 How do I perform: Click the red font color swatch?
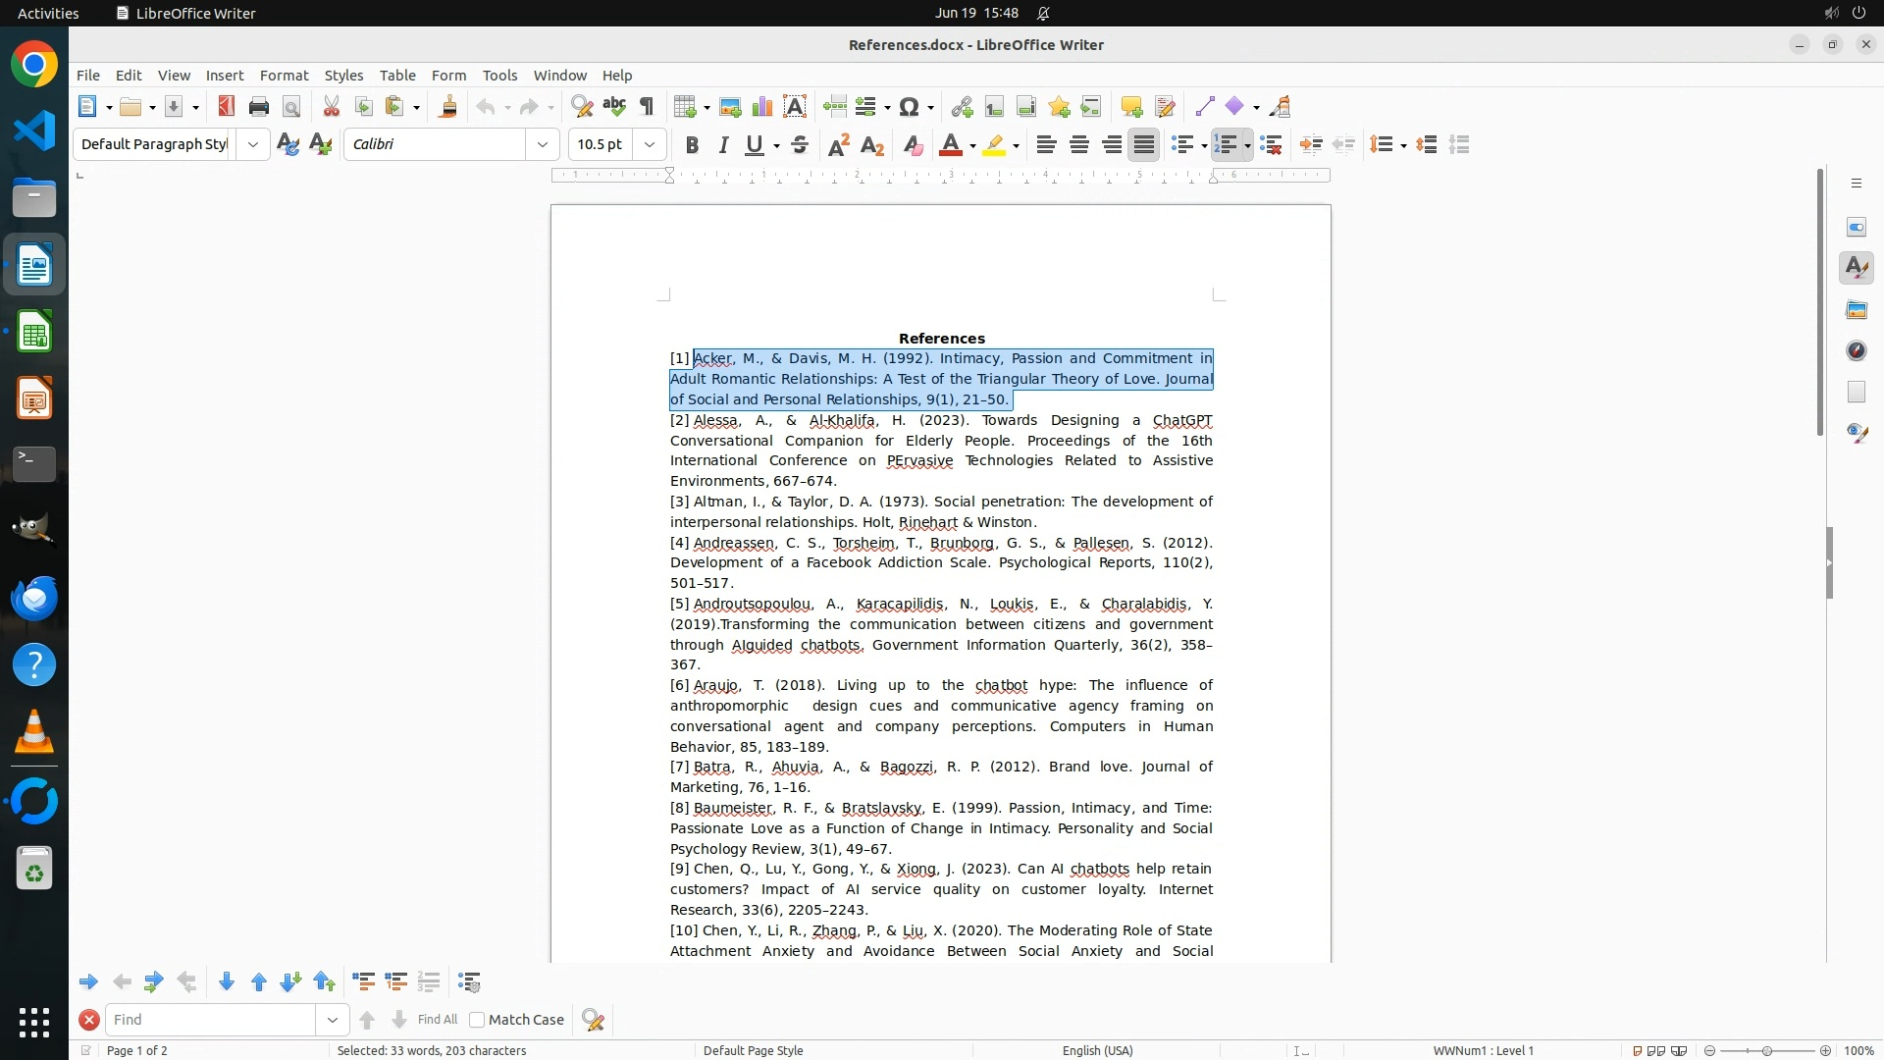point(950,145)
